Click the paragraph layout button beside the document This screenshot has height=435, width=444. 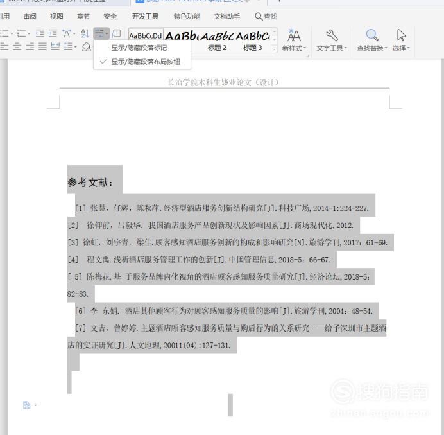(x=26, y=405)
